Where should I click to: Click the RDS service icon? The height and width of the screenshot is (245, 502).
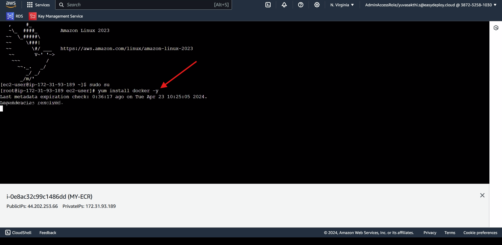pos(10,16)
